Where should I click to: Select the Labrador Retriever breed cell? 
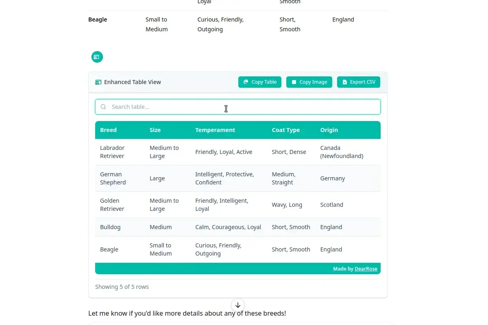coord(112,152)
